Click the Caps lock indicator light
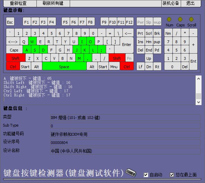Viewport: 205px width, 183px height. coord(180,19)
